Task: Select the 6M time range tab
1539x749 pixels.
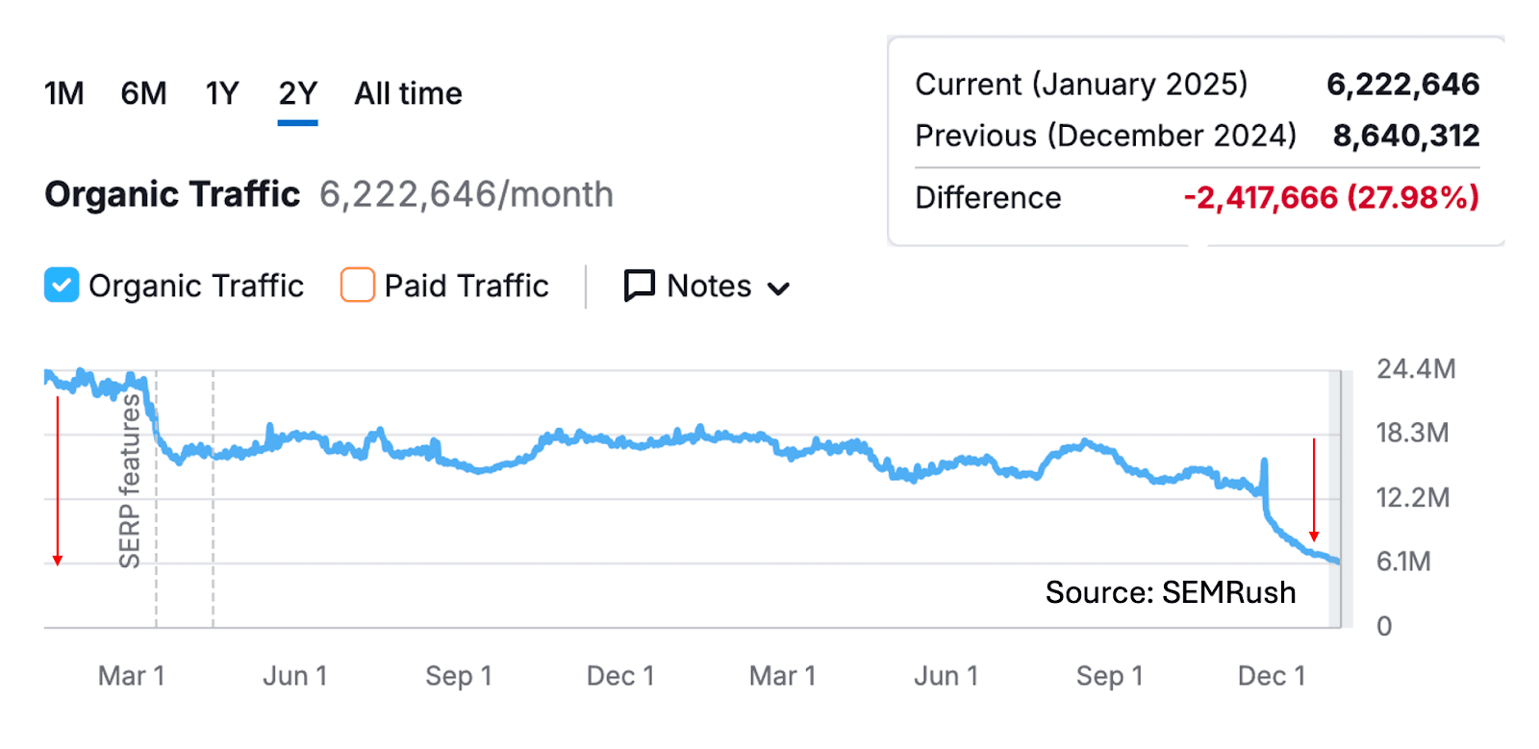Action: [x=143, y=94]
